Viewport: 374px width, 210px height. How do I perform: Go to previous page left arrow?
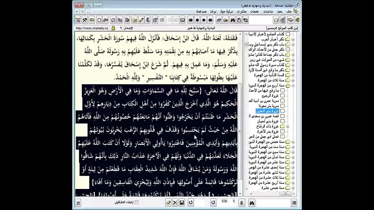pos(197,20)
